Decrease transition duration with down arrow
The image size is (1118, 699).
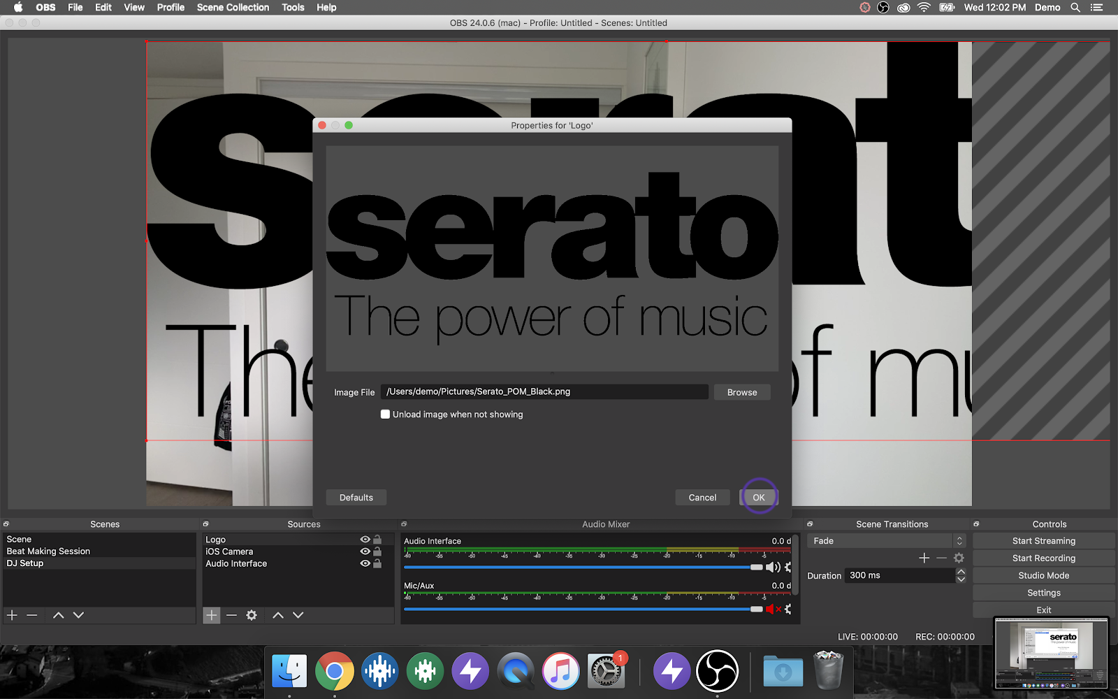(961, 579)
